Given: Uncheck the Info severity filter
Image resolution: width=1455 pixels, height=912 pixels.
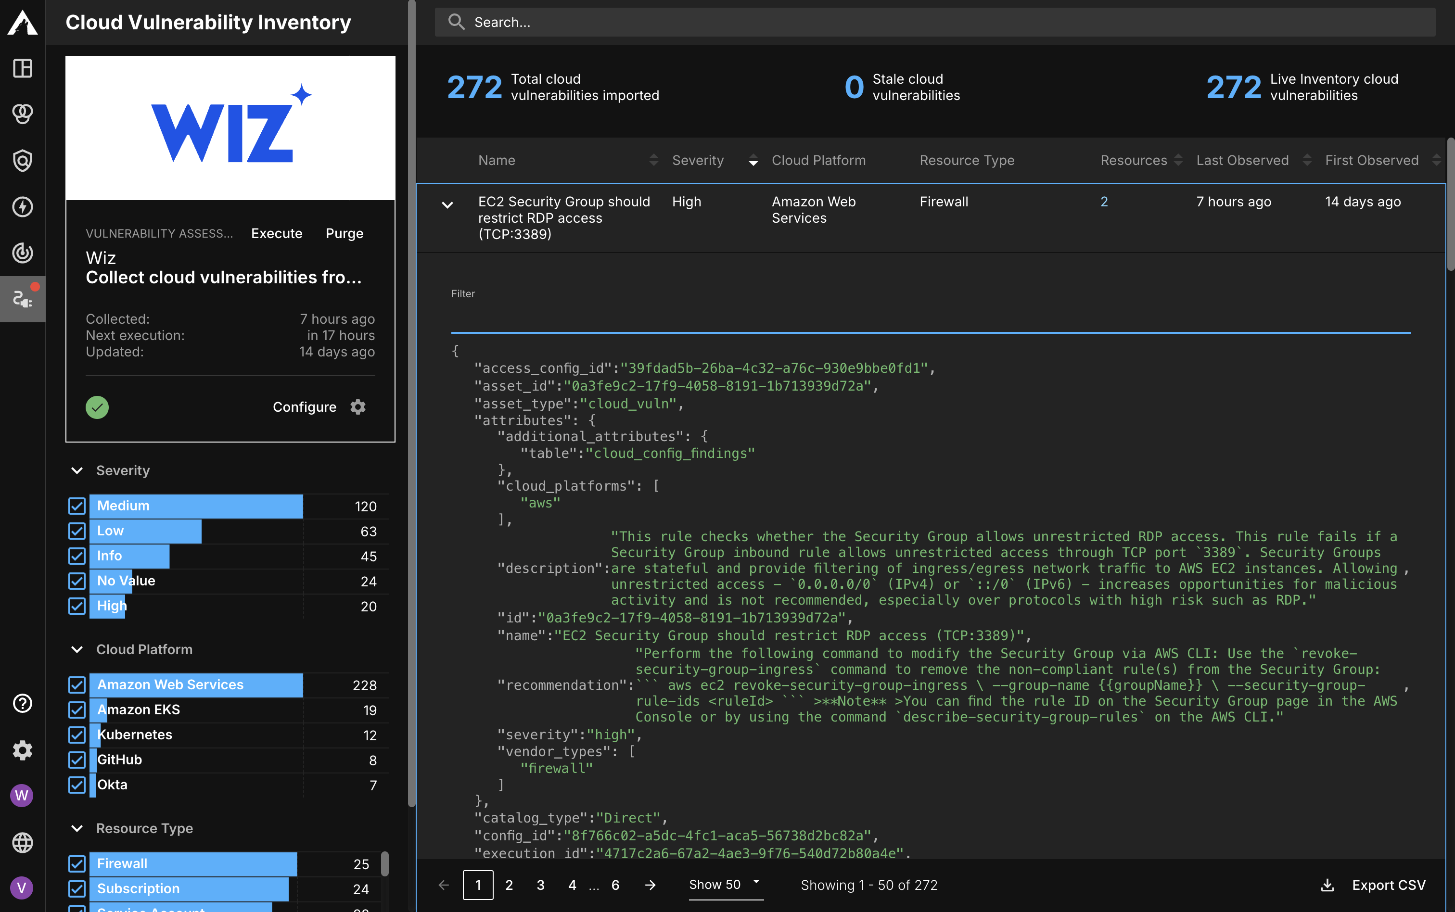Looking at the screenshot, I should coord(77,556).
